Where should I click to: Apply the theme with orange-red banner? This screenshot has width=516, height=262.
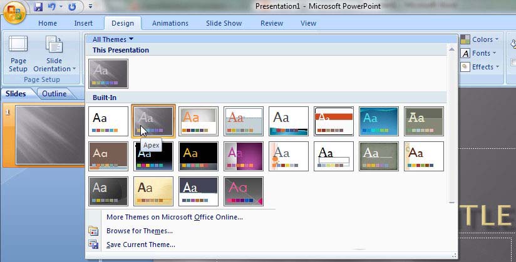334,121
